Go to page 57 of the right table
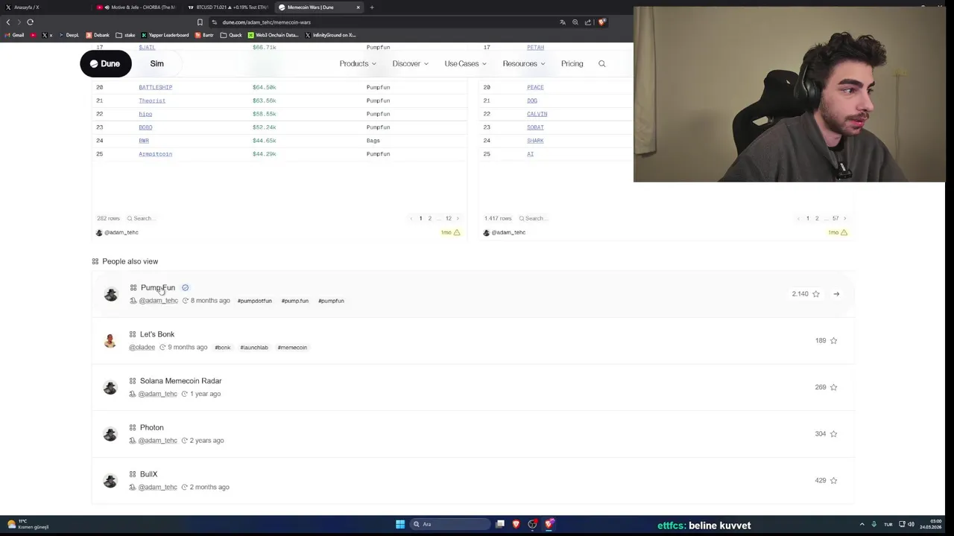 coord(835,219)
